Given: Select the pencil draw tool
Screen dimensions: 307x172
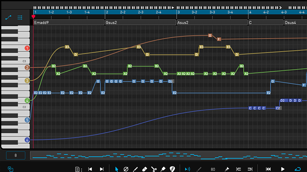Looking at the screenshot, I should (x=135, y=169).
